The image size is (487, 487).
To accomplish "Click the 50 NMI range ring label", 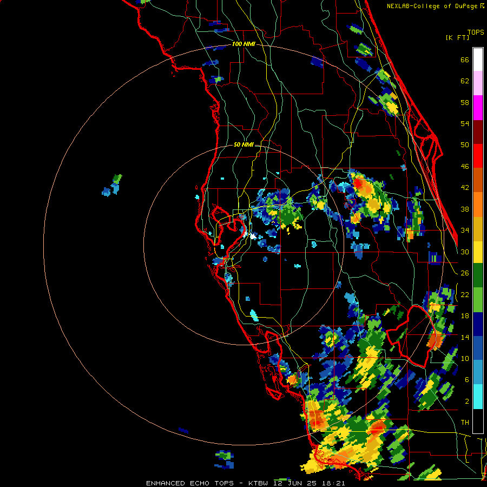I will click(x=243, y=144).
